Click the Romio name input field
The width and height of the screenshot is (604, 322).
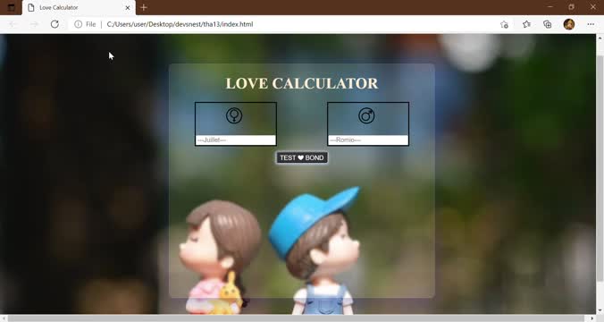click(368, 140)
